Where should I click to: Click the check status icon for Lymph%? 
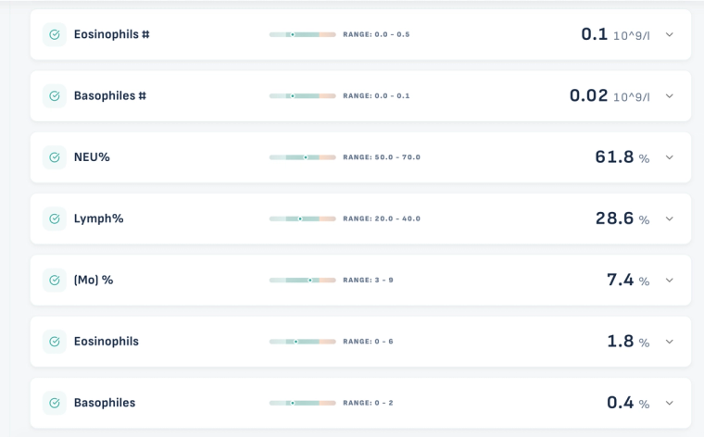[x=55, y=218]
